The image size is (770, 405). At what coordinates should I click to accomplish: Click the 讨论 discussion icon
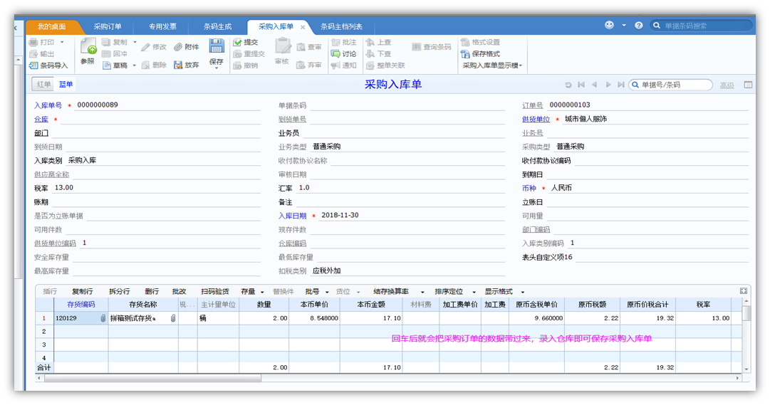tap(336, 54)
